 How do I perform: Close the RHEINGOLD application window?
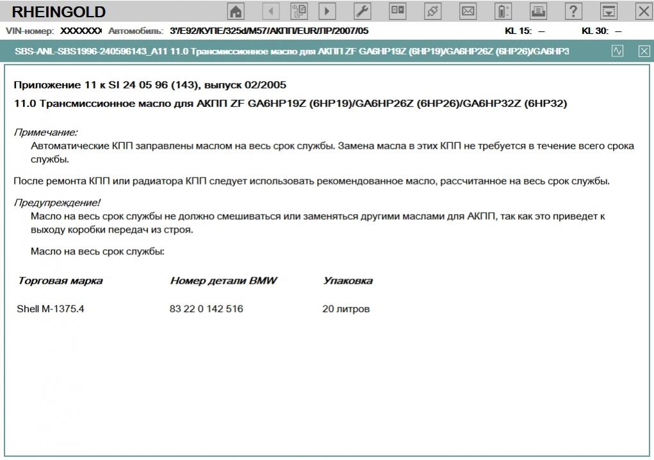(643, 11)
